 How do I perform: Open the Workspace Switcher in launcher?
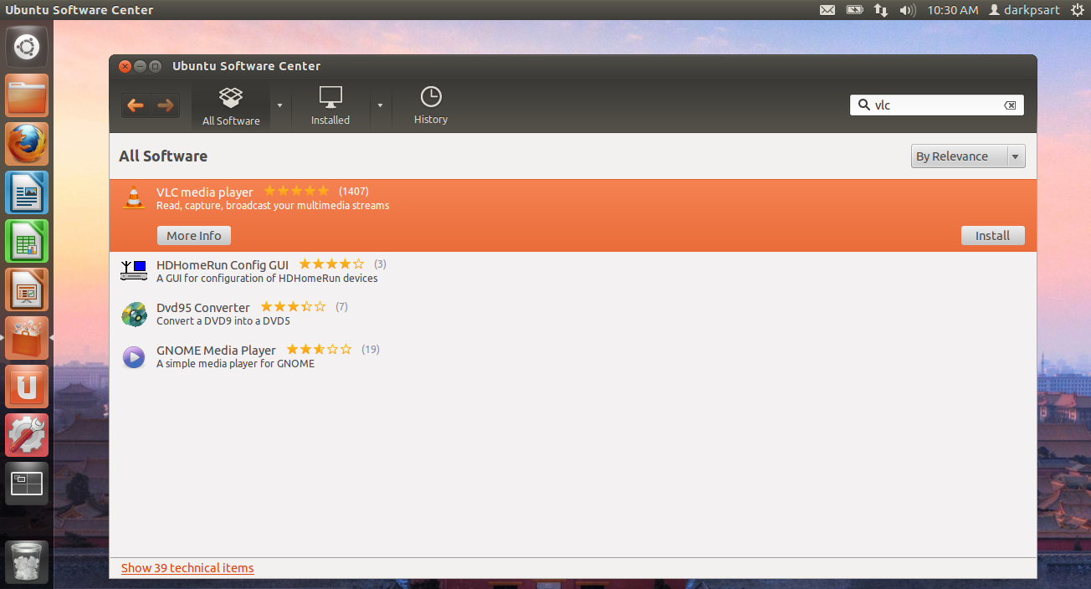point(27,484)
